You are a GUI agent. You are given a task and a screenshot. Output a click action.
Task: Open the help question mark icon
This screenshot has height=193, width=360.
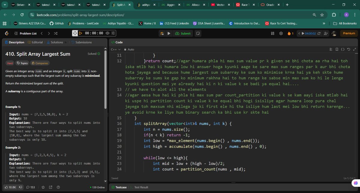tap(58, 187)
